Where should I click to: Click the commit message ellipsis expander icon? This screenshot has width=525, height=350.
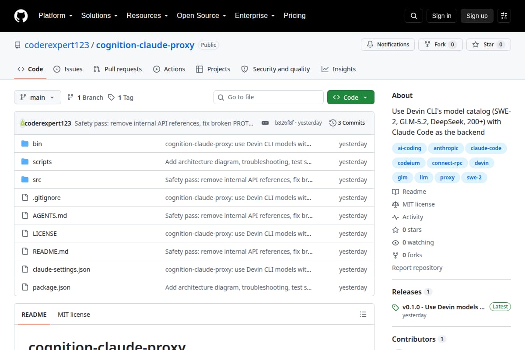(x=265, y=123)
